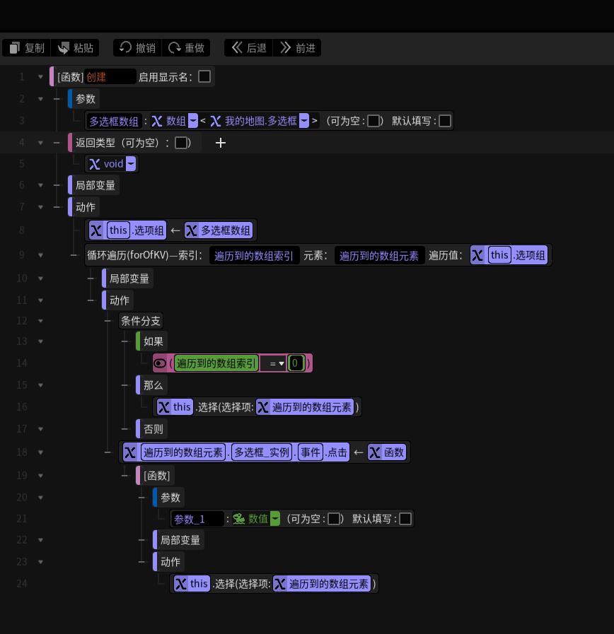The image size is (614, 634).
Task: Redo with the 重做 button
Action: click(186, 48)
